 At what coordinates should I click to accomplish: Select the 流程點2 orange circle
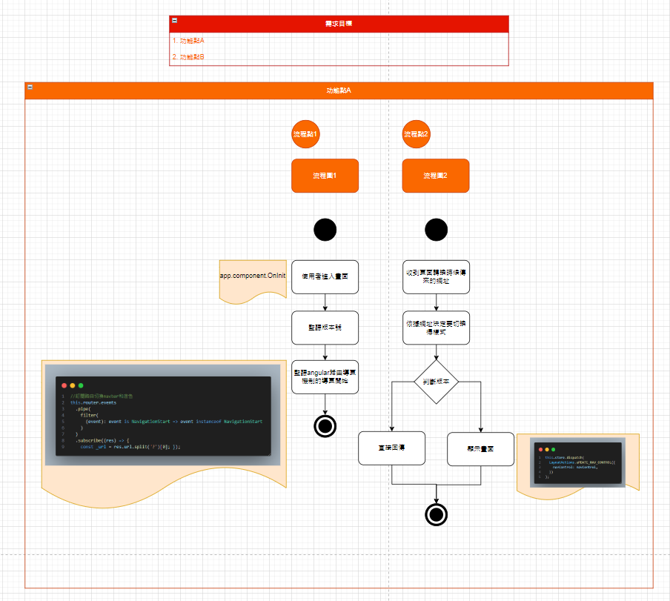click(x=417, y=134)
